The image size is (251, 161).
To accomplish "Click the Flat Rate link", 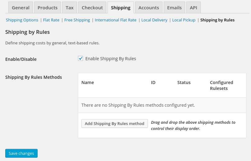I will [x=51, y=20].
